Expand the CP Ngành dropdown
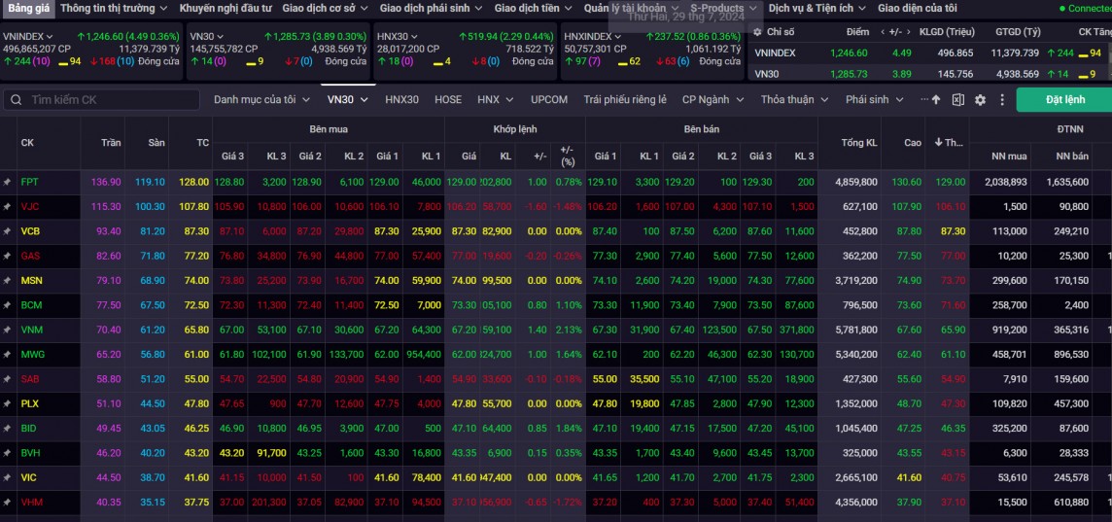This screenshot has height=522, width=1112. pos(712,99)
